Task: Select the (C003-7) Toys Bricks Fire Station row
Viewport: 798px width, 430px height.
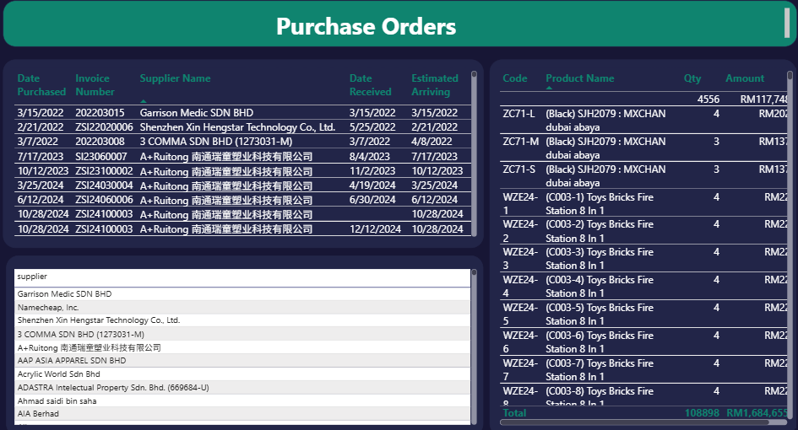Action: (643, 369)
